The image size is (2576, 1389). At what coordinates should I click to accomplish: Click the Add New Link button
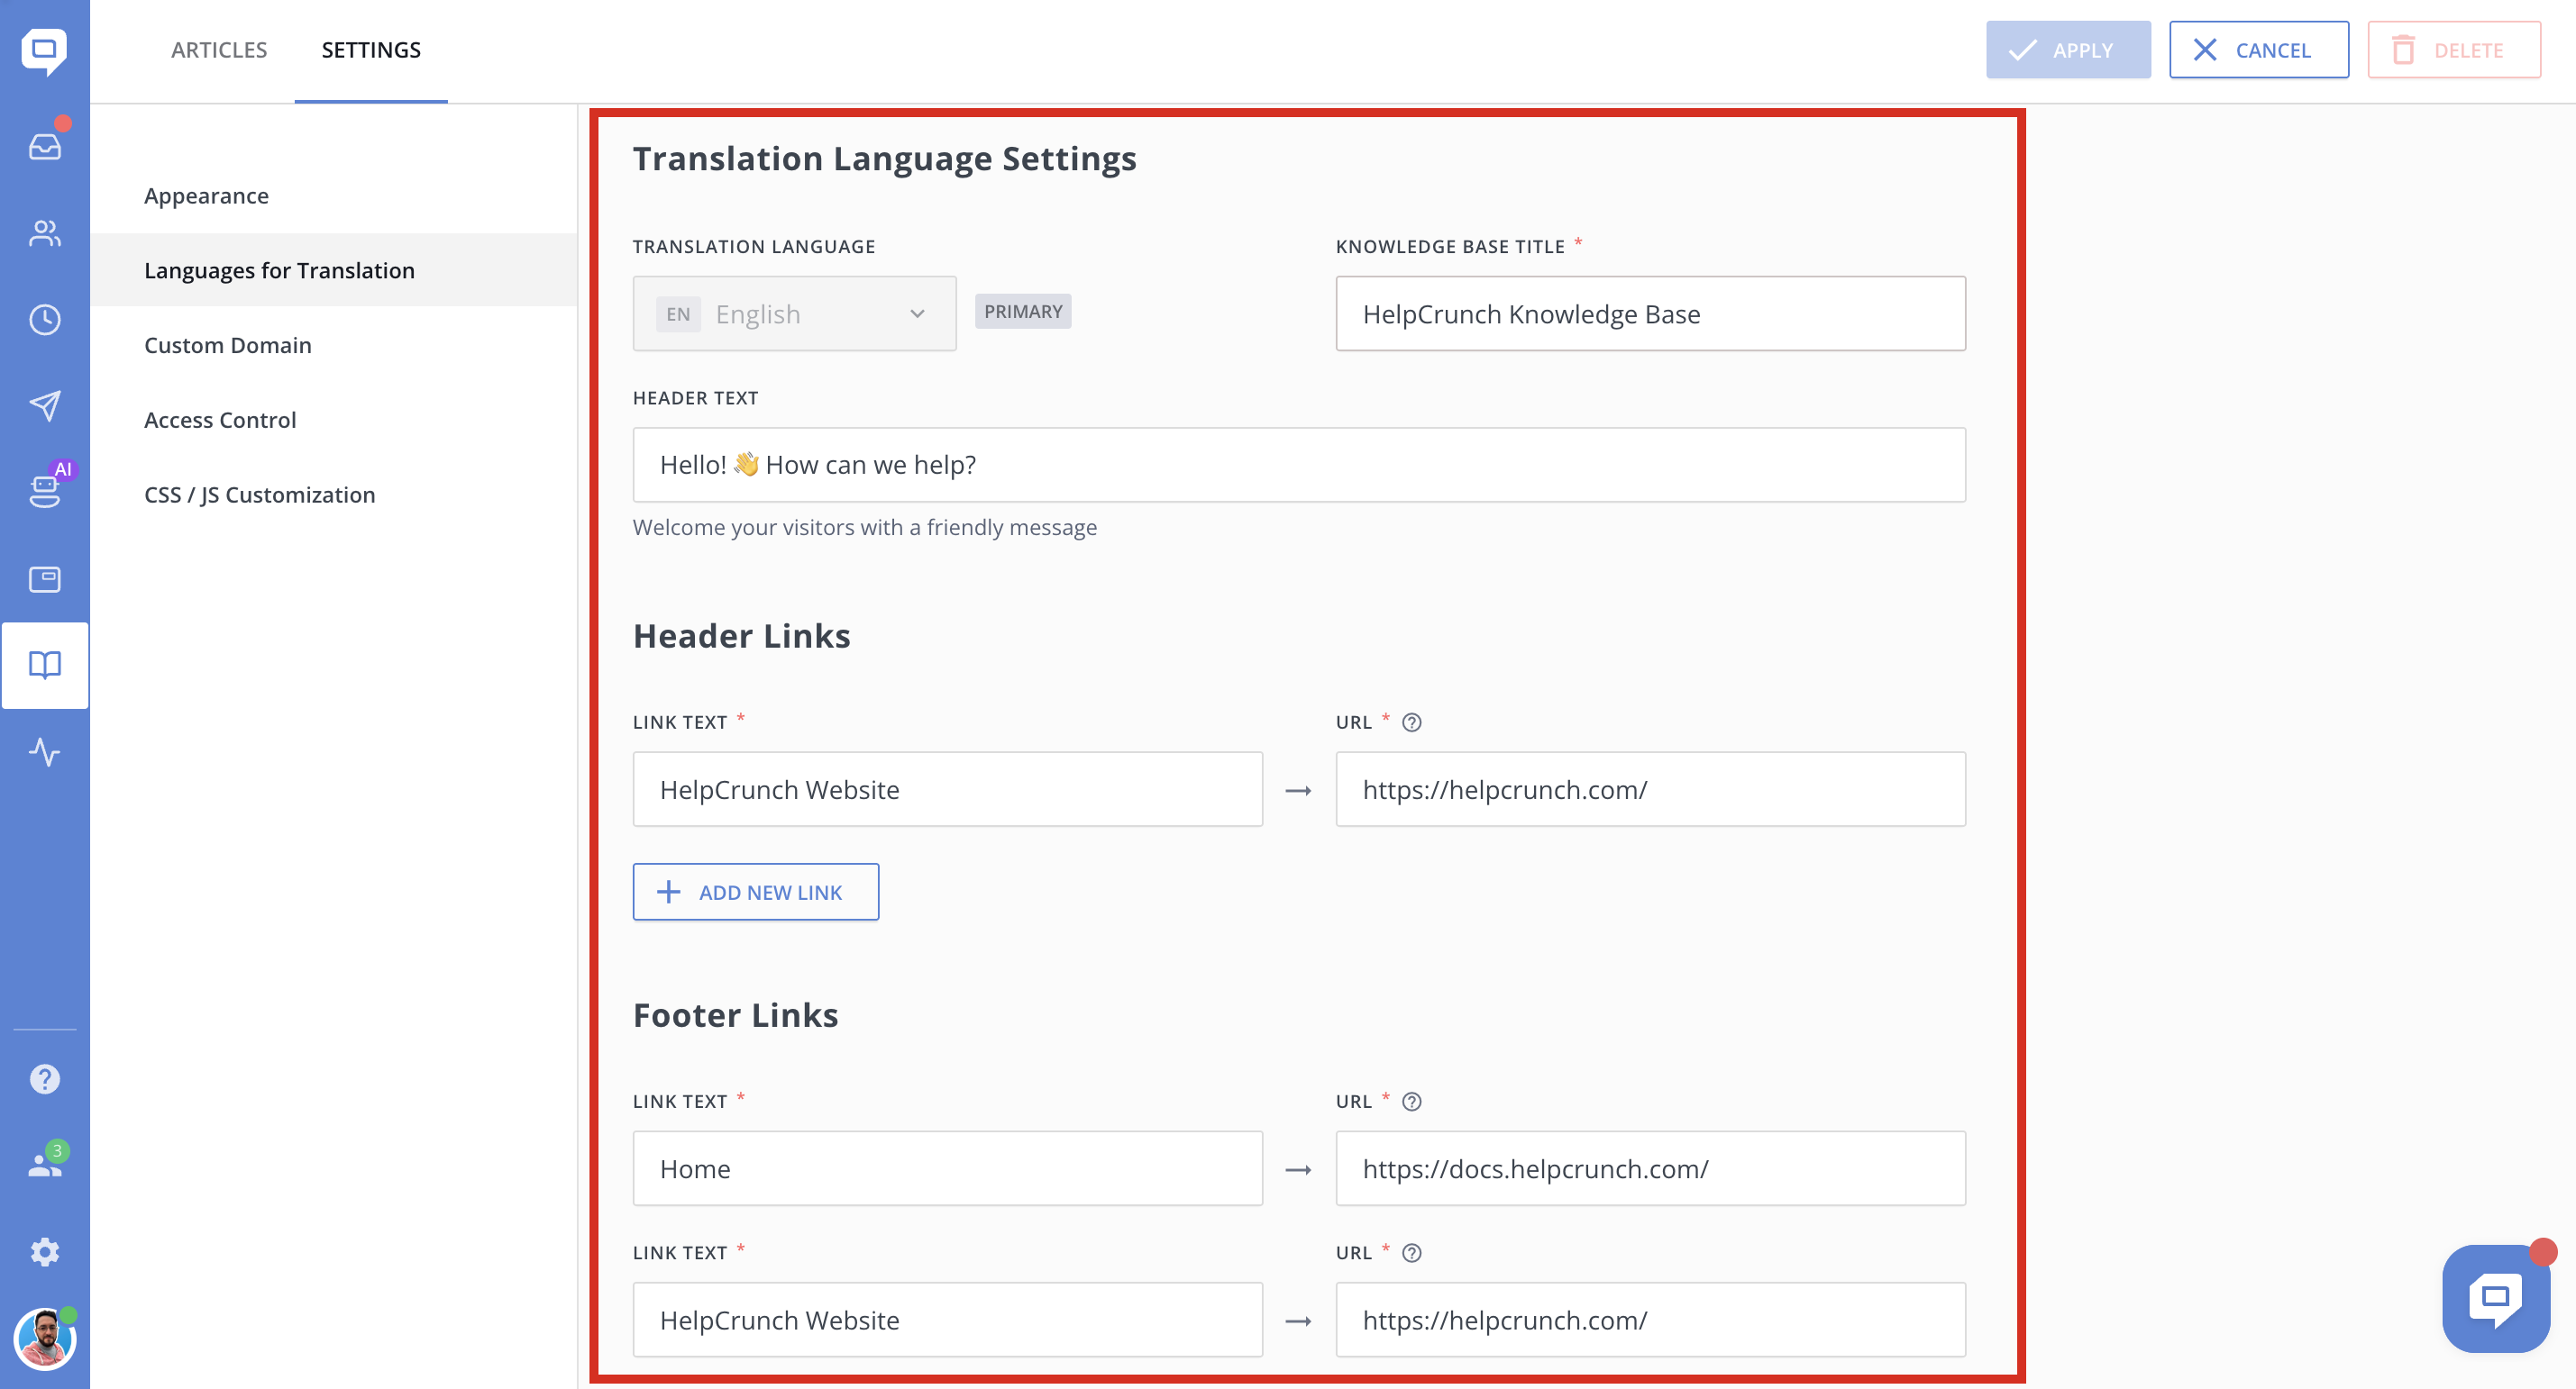(x=755, y=892)
